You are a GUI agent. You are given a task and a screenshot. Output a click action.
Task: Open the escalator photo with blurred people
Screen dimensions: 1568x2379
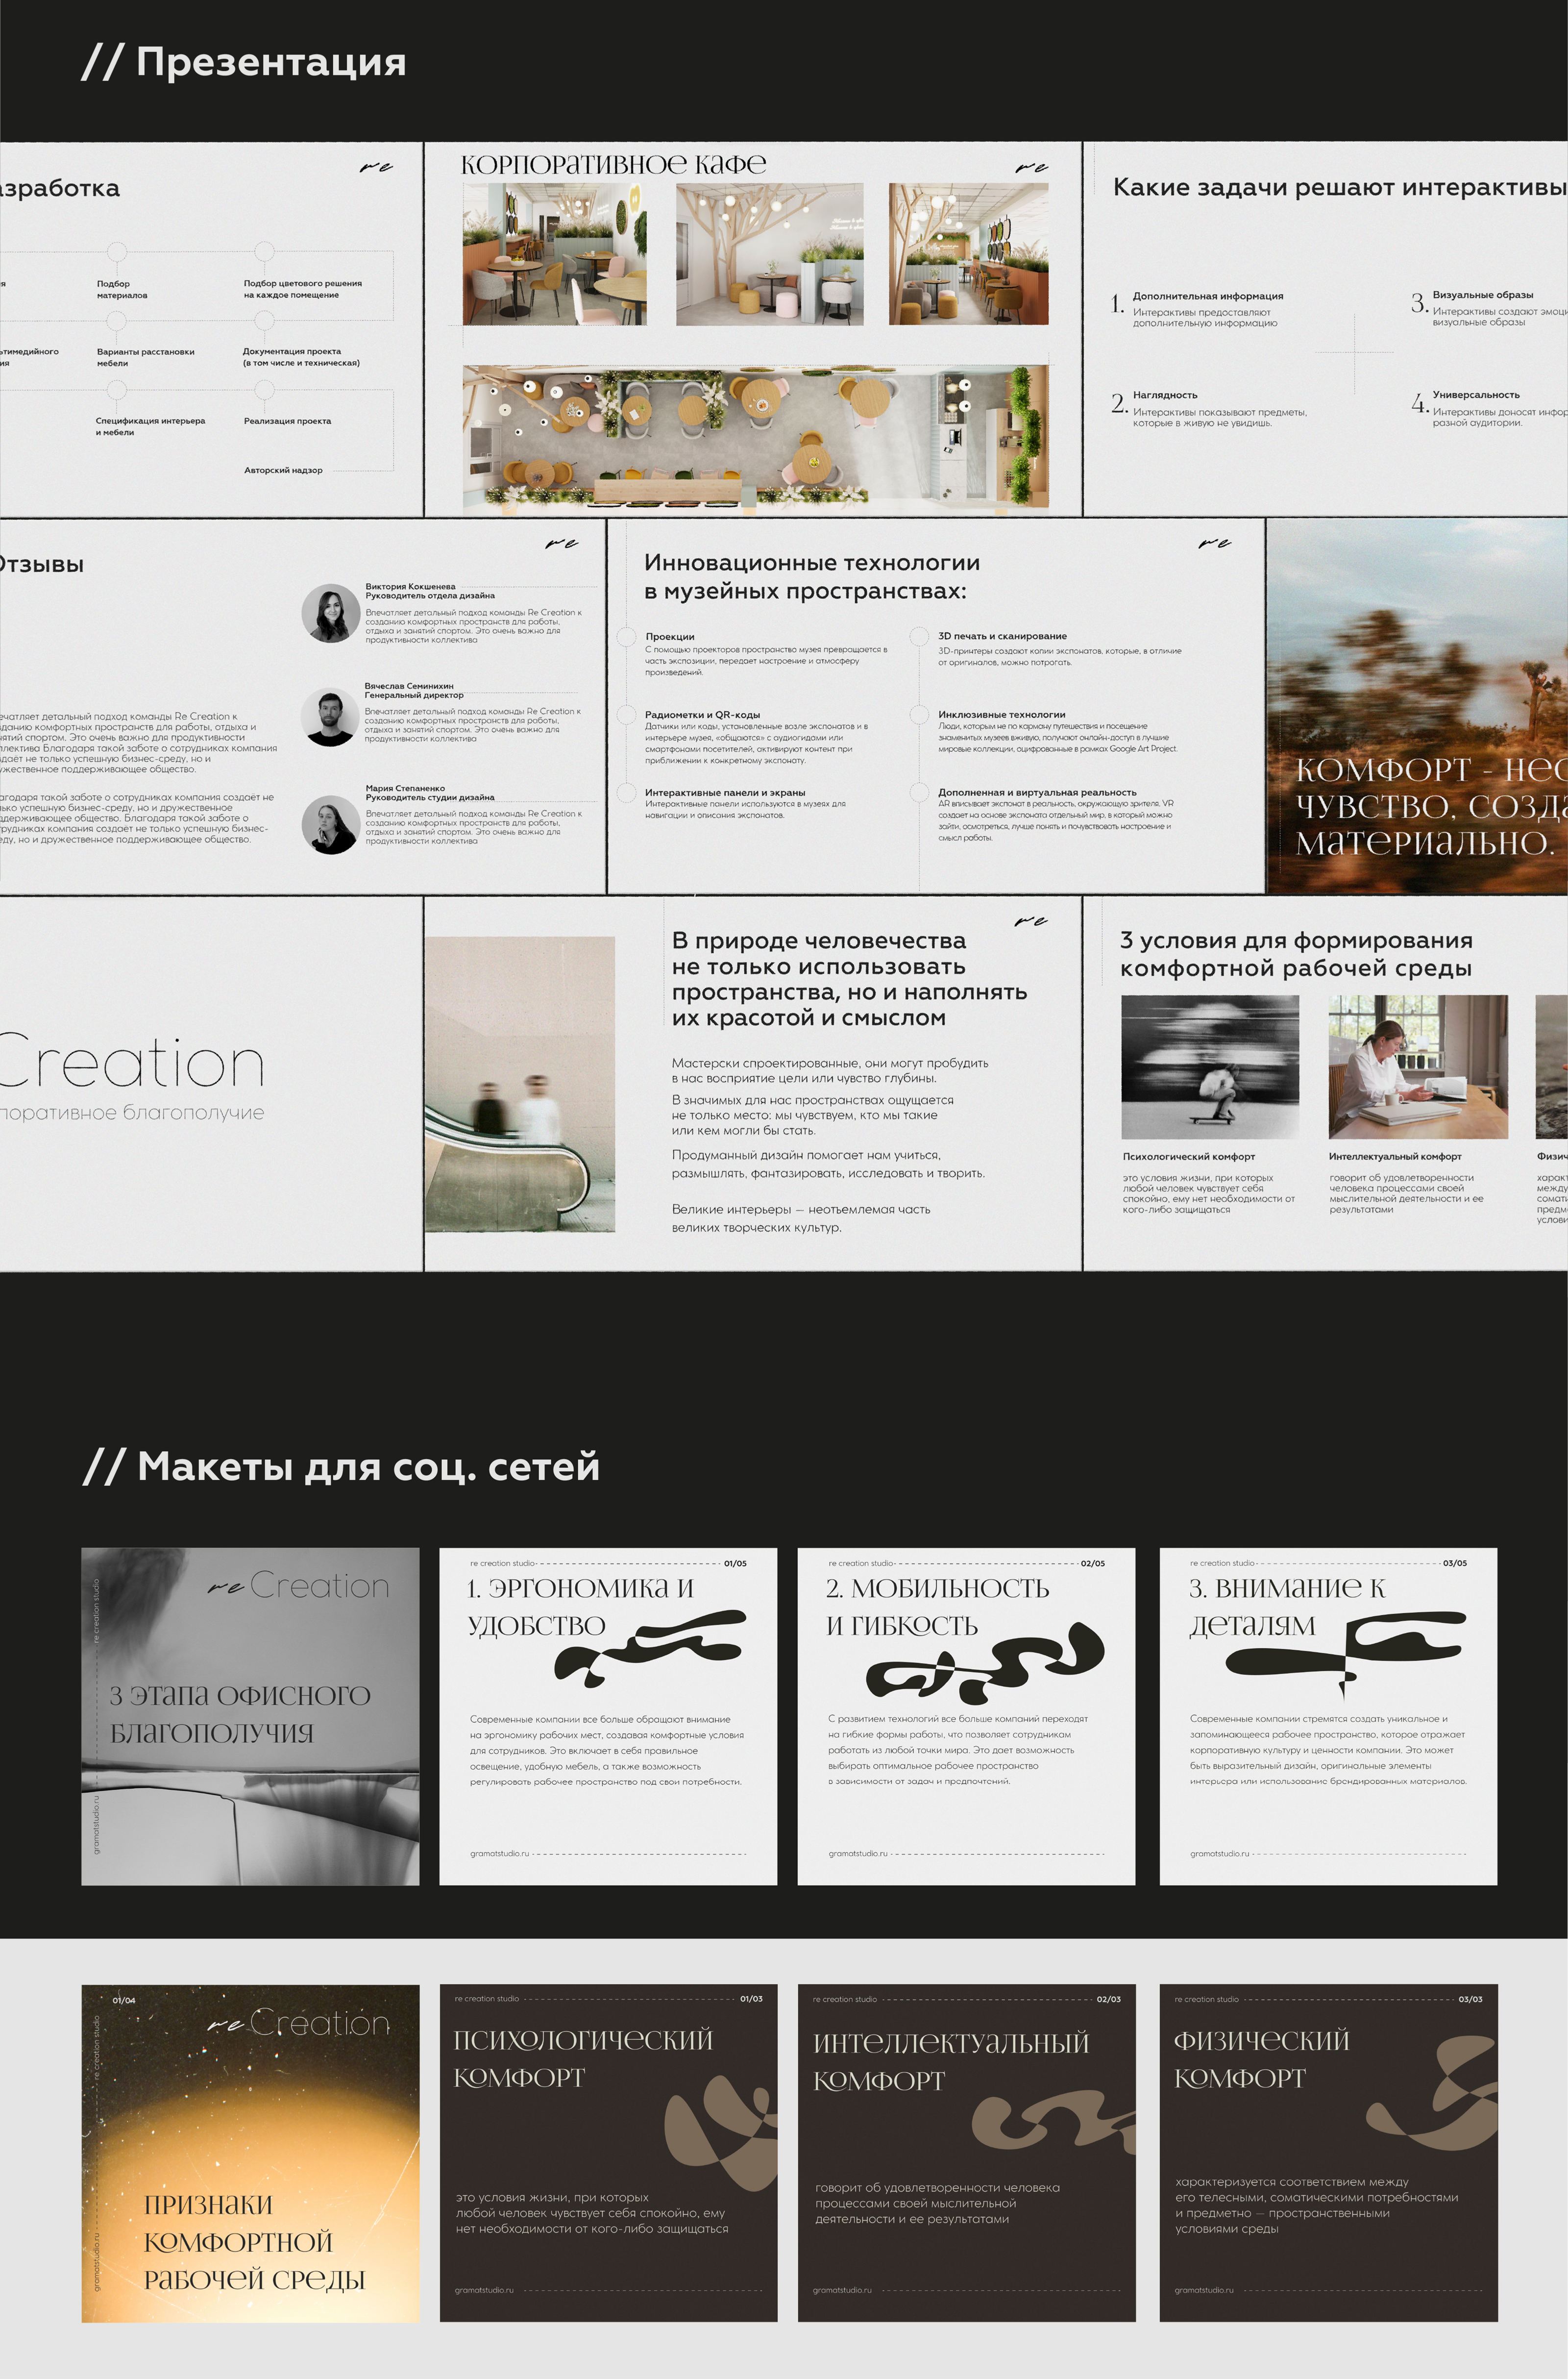coord(520,1084)
